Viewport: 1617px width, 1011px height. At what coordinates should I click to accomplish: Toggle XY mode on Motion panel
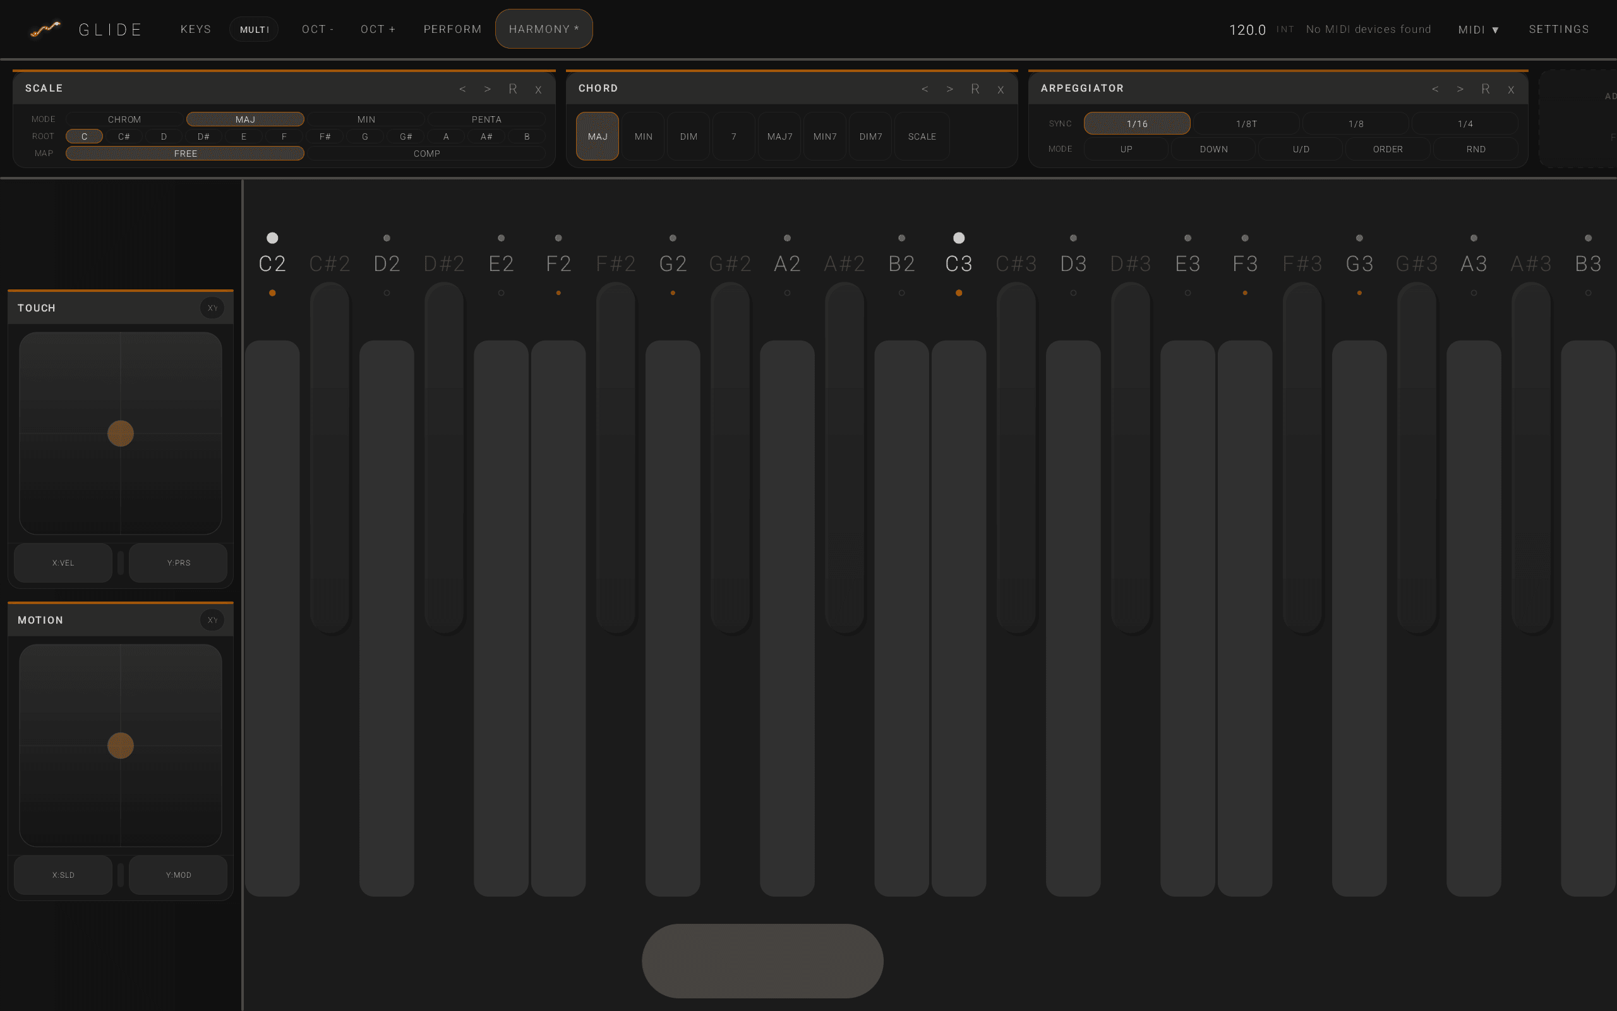(x=212, y=620)
